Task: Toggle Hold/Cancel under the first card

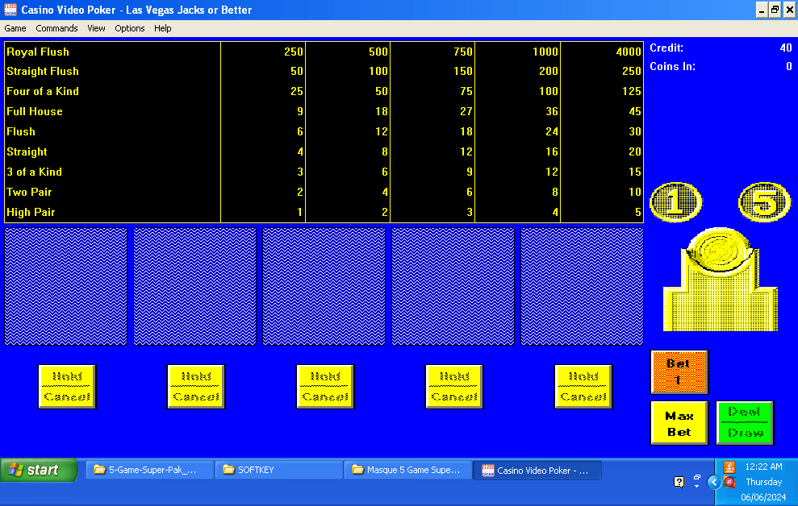Action: (x=67, y=387)
